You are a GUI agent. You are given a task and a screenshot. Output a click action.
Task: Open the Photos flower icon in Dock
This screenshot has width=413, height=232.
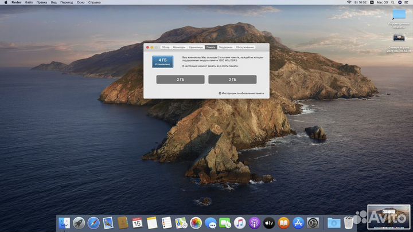click(196, 223)
